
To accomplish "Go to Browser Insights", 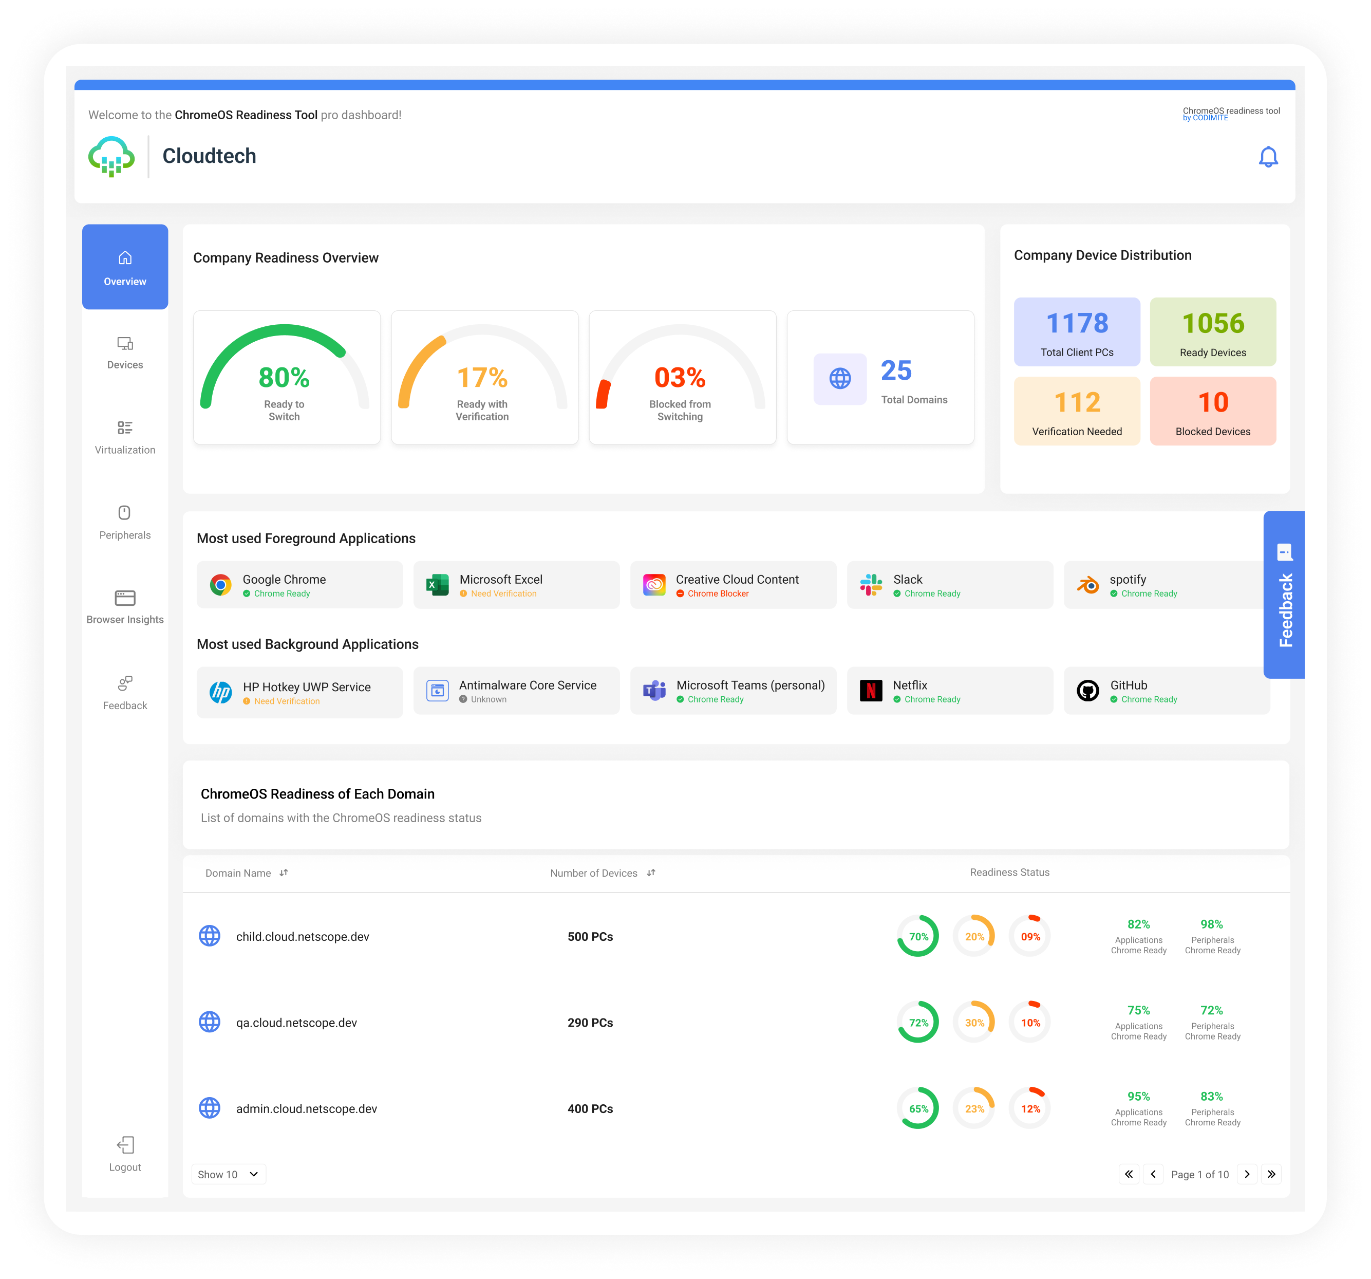I will 125,606.
